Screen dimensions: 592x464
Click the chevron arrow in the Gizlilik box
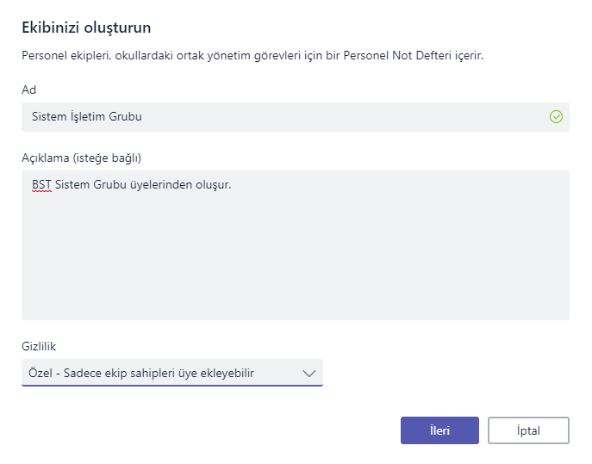(x=308, y=374)
